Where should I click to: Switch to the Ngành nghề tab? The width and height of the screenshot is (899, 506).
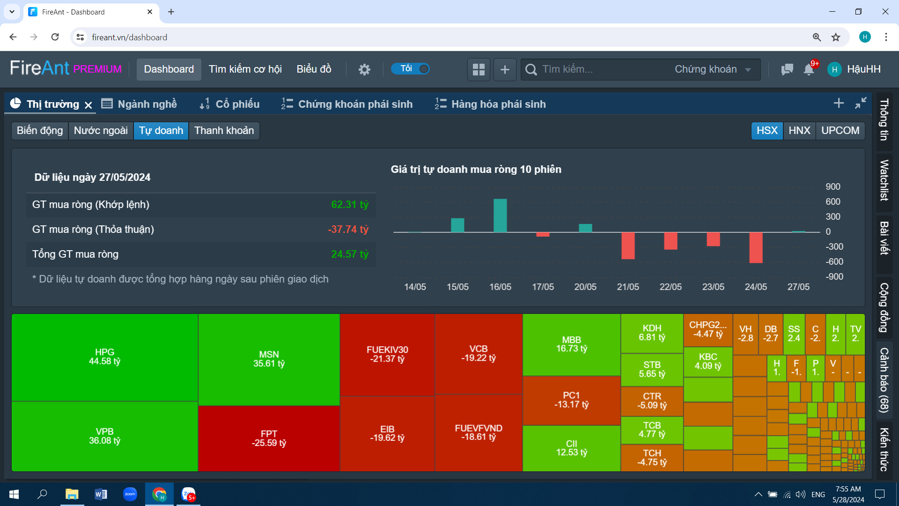click(x=140, y=104)
